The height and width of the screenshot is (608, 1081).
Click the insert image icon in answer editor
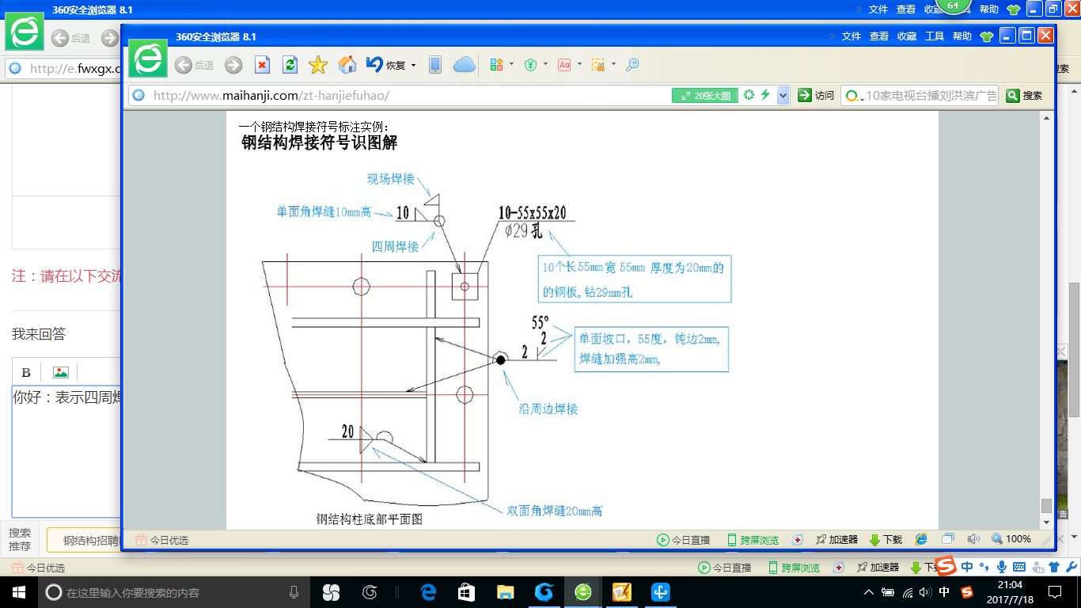61,372
